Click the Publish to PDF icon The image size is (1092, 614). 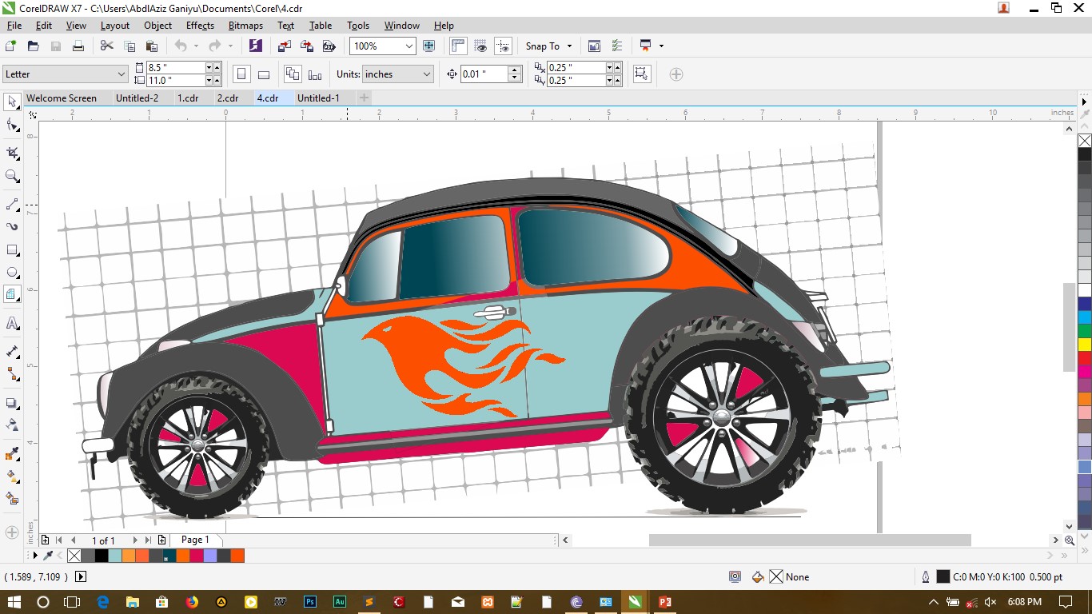(x=328, y=46)
